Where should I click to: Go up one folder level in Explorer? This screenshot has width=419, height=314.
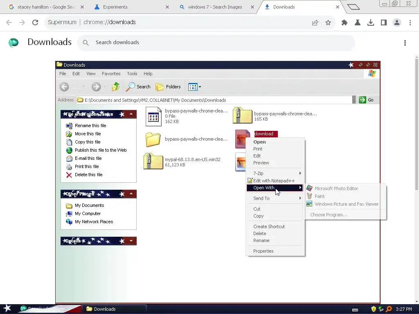[116, 87]
